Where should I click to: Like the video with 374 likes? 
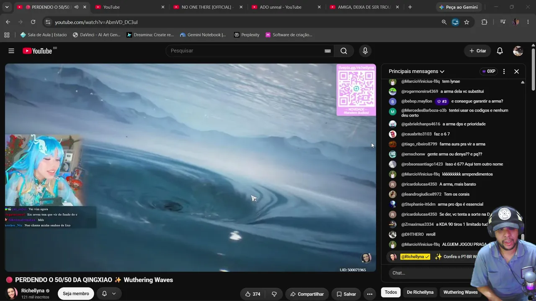point(253,294)
